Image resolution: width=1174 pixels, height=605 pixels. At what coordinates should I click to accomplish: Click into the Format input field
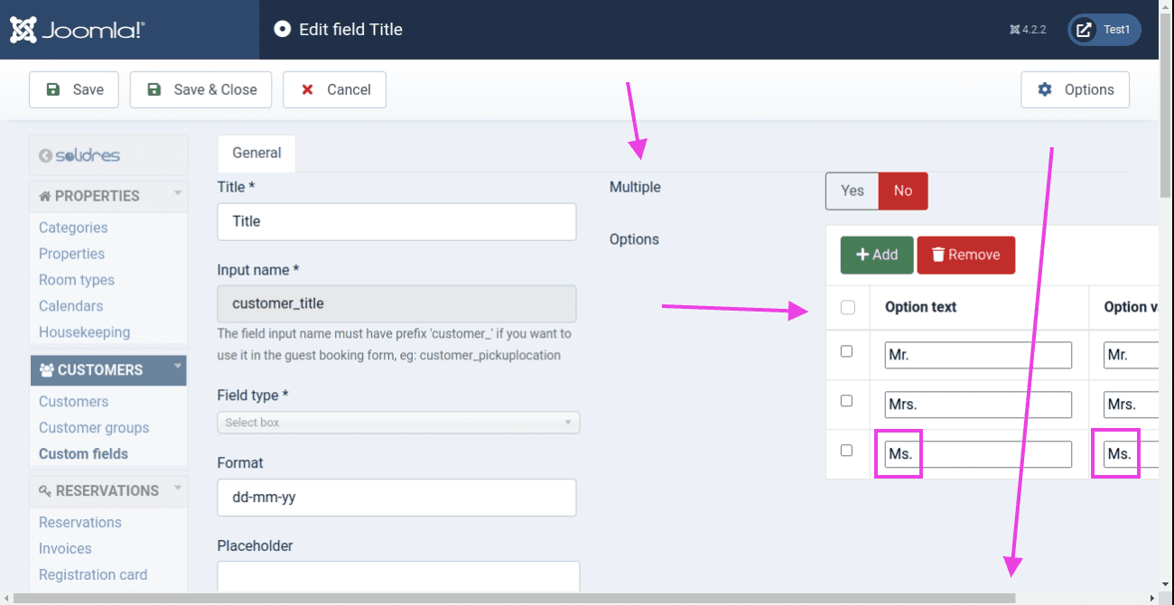click(396, 498)
